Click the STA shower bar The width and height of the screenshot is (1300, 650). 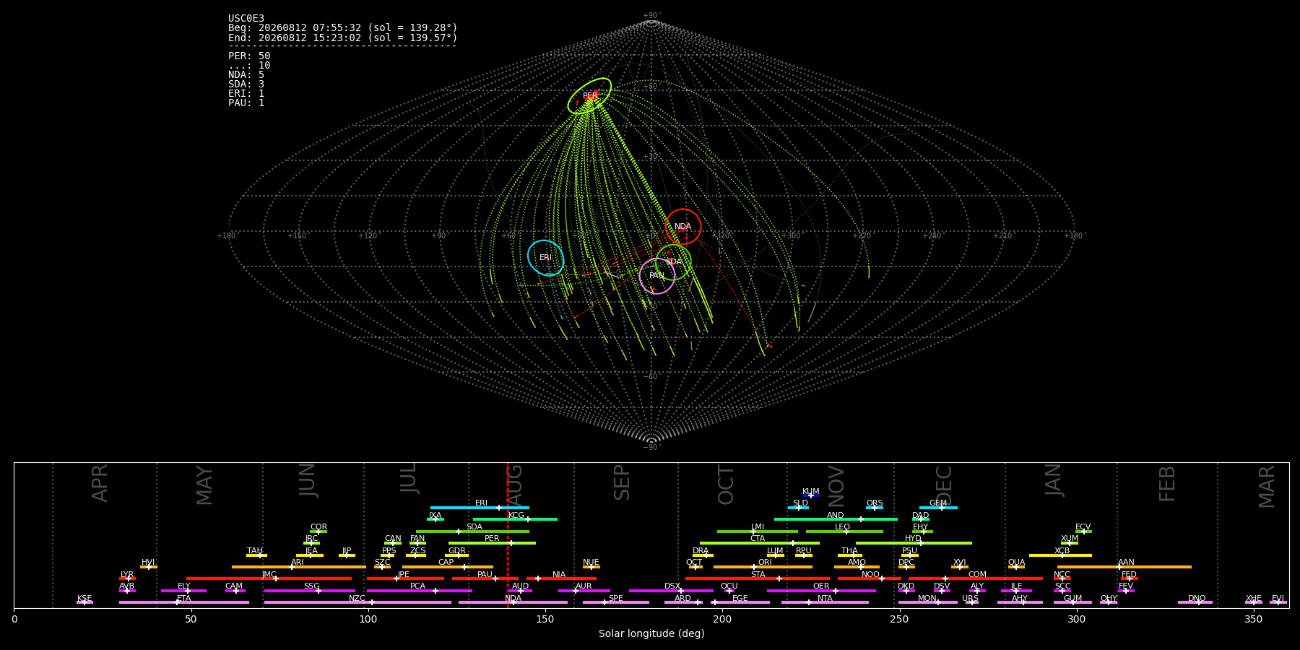tap(758, 578)
